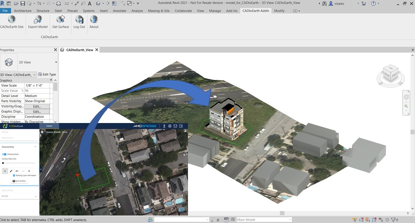
Task: Click the undo drawing tool in CADtoEarth
Action: pyautogui.click(x=17, y=171)
